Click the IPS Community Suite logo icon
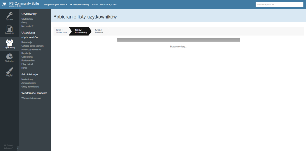Screen dimensions: 306x151 click(4, 5)
